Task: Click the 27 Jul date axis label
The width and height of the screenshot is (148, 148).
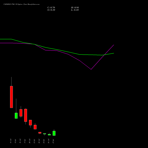Action: 53,141
